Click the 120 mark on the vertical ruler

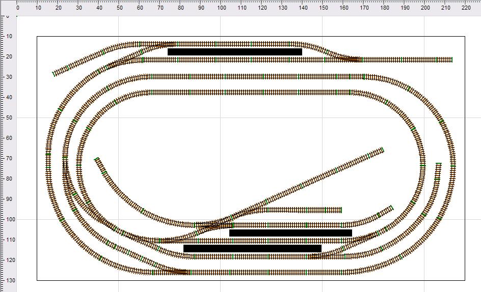point(10,260)
